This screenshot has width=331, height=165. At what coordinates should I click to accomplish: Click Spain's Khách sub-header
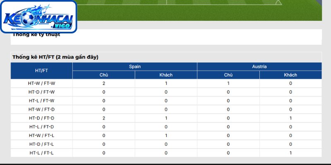(166, 75)
